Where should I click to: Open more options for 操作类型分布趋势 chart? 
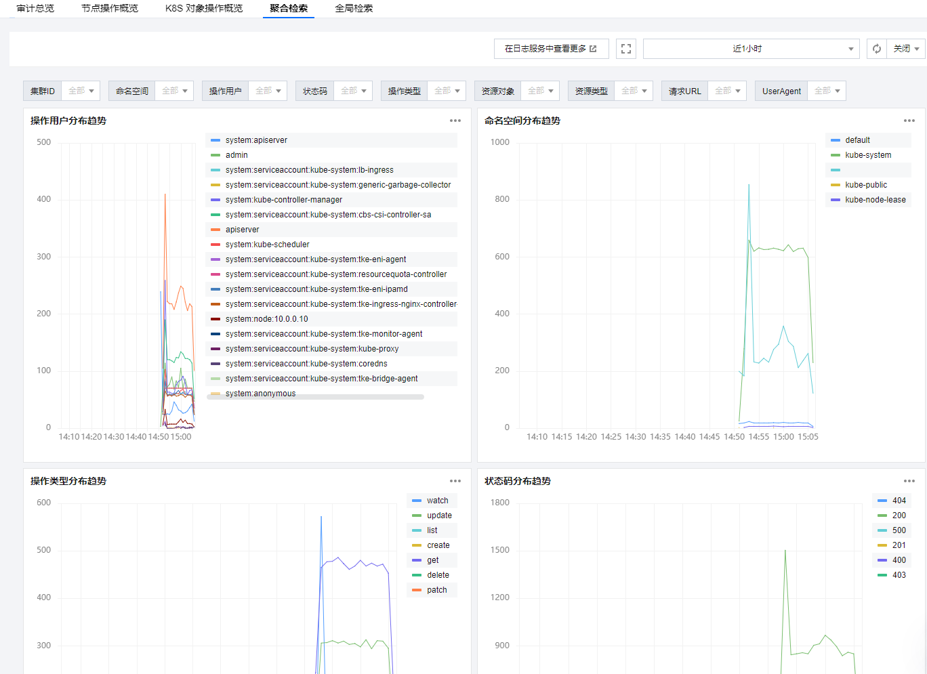tap(455, 481)
